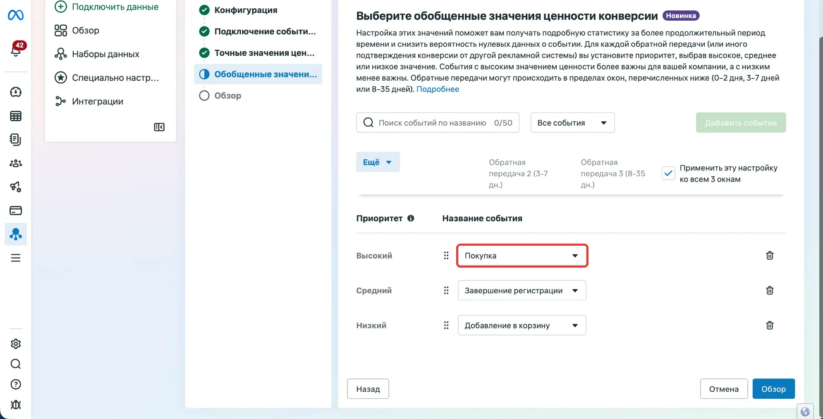Select the Конфигурация step

click(x=238, y=10)
